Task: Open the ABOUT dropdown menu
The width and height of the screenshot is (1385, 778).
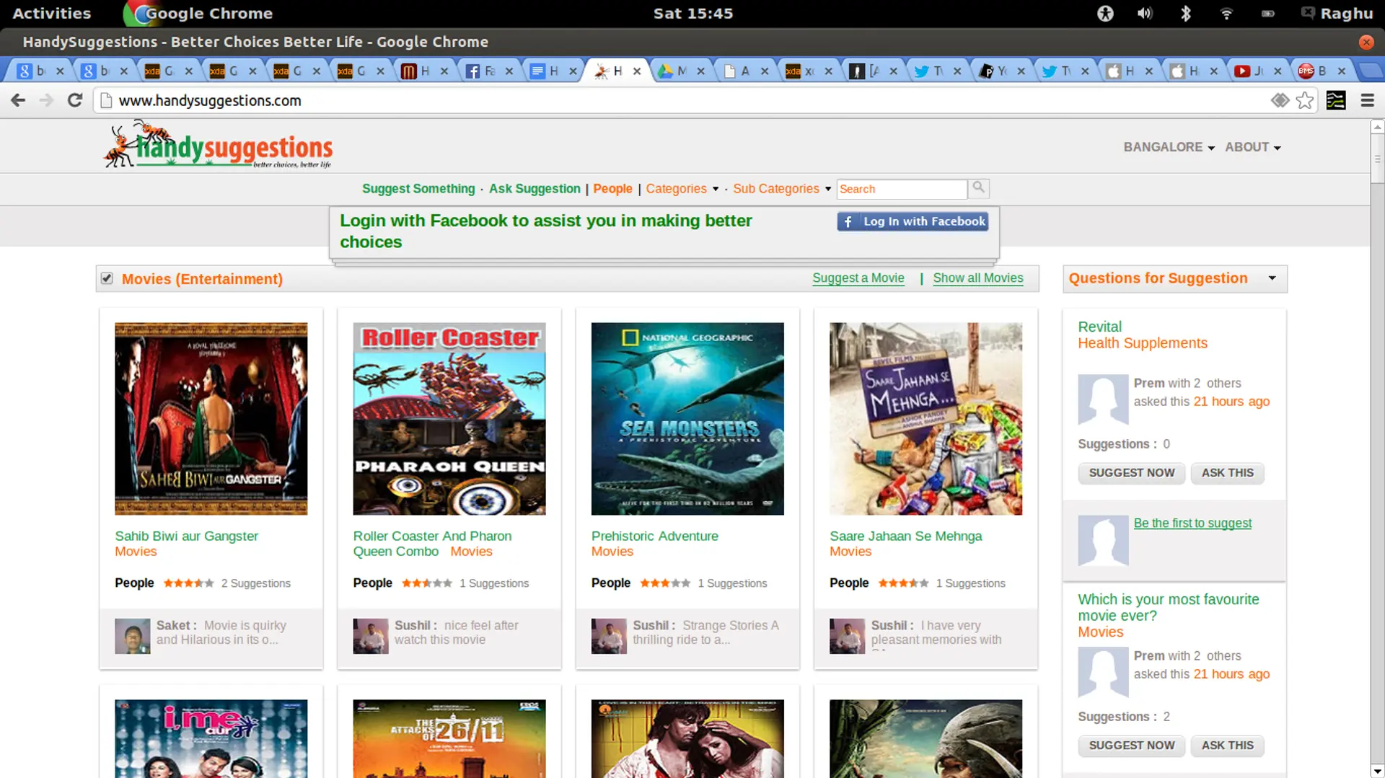Action: [1253, 147]
